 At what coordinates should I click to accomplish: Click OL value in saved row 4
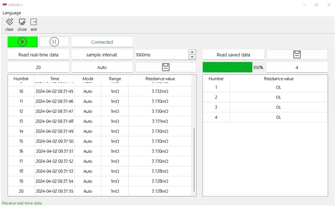[x=278, y=117]
